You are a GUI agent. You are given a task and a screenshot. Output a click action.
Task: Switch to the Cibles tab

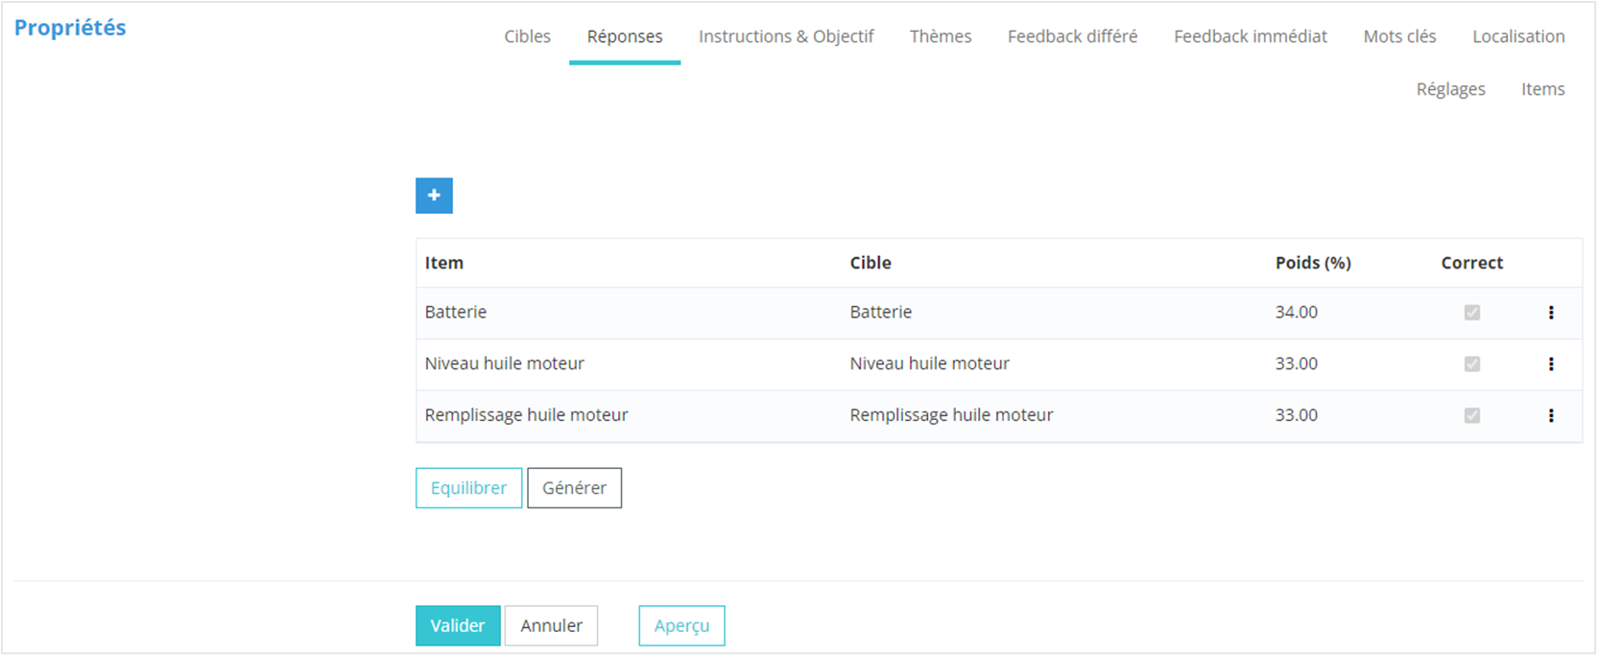point(527,36)
